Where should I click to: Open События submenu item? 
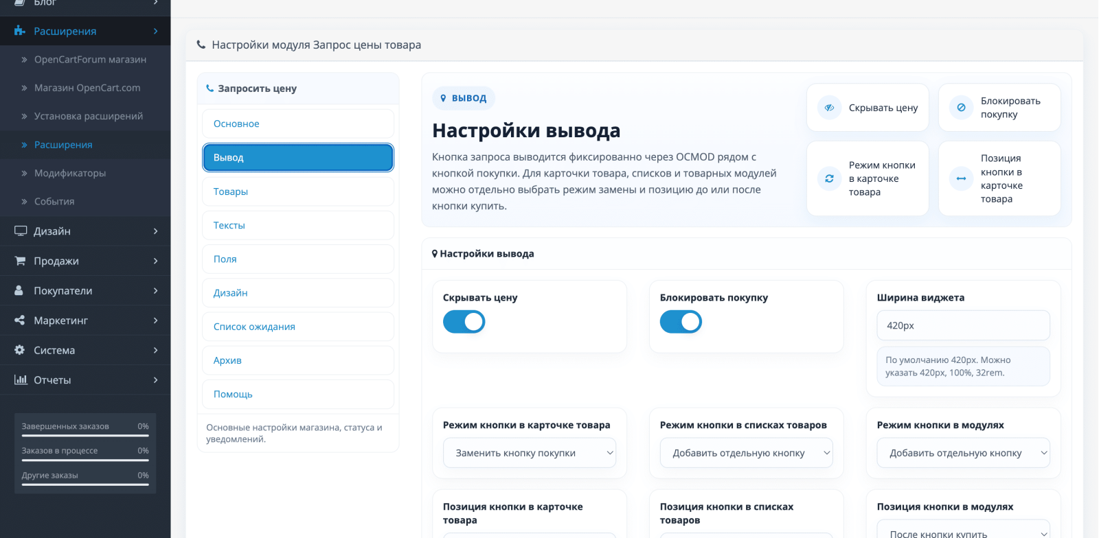click(x=85, y=201)
